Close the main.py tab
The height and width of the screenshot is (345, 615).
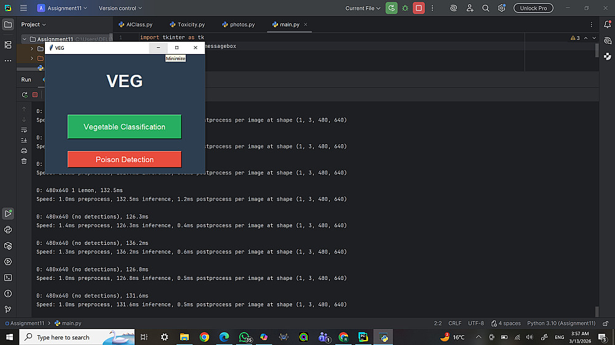point(306,25)
